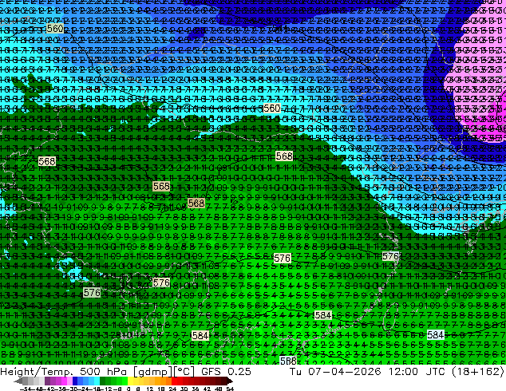Select the yellow swatch at 0 on color scale
The height and width of the screenshot is (391, 506).
click(x=131, y=381)
